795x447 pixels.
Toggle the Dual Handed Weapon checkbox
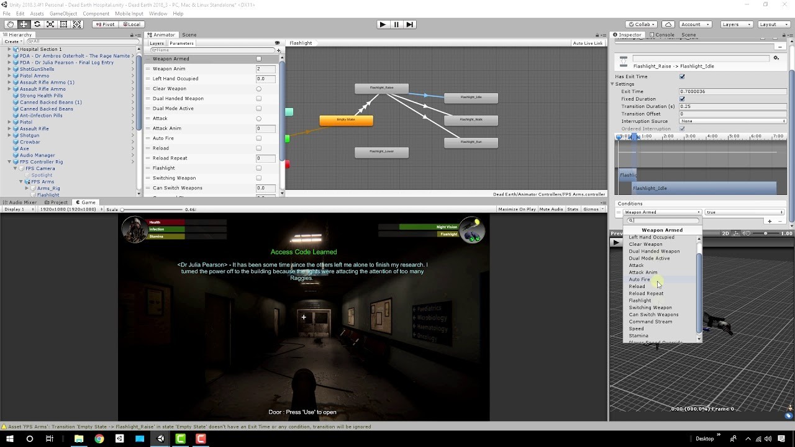click(259, 99)
